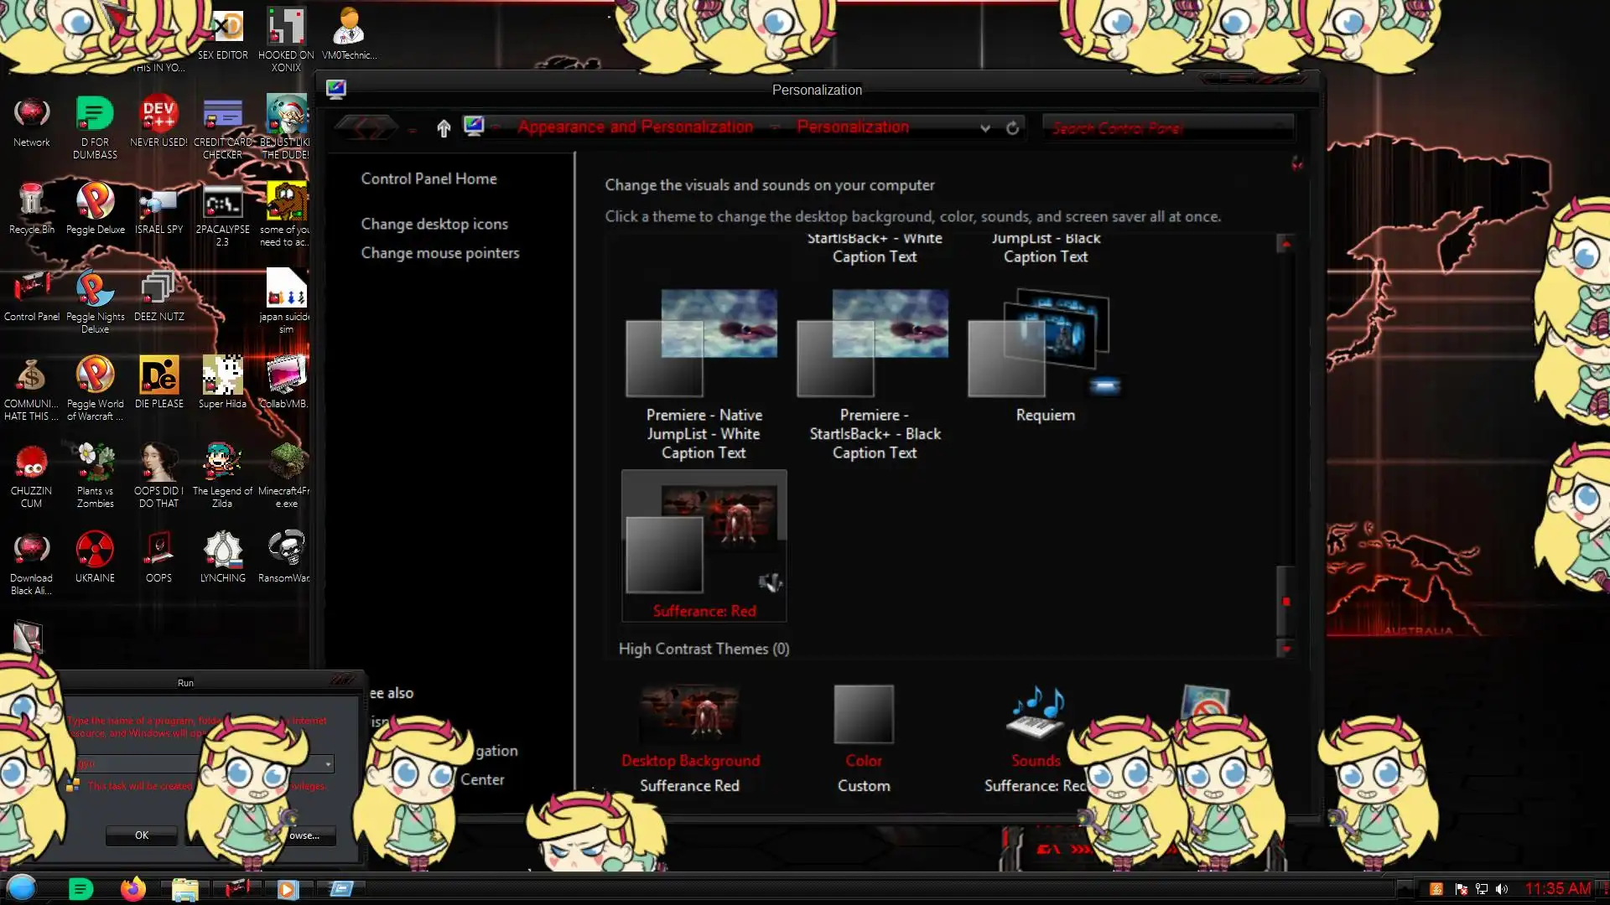Open the Color Custom swatch

863,715
